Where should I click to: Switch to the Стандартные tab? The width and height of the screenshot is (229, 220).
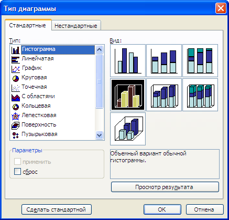(28, 26)
